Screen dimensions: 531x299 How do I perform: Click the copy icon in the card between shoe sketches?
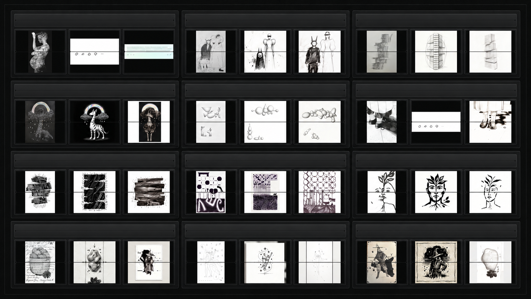(420, 126)
